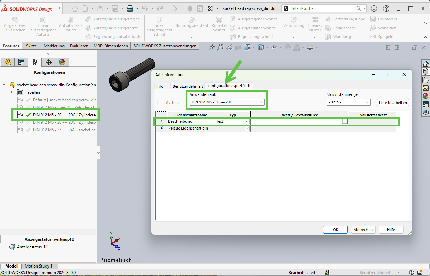
Task: Open SOLIDWORKS Resources home icon in task pane
Action: [425, 64]
